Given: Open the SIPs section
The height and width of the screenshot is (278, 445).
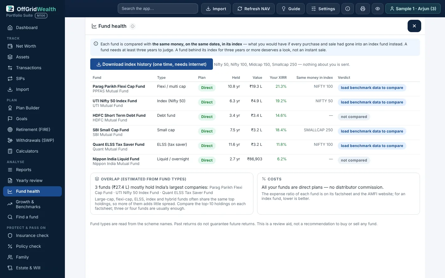Looking at the screenshot, I should point(32,78).
